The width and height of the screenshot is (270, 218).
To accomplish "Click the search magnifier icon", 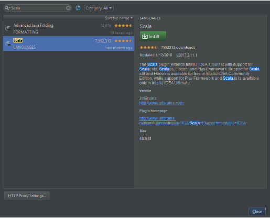I will coord(7,8).
